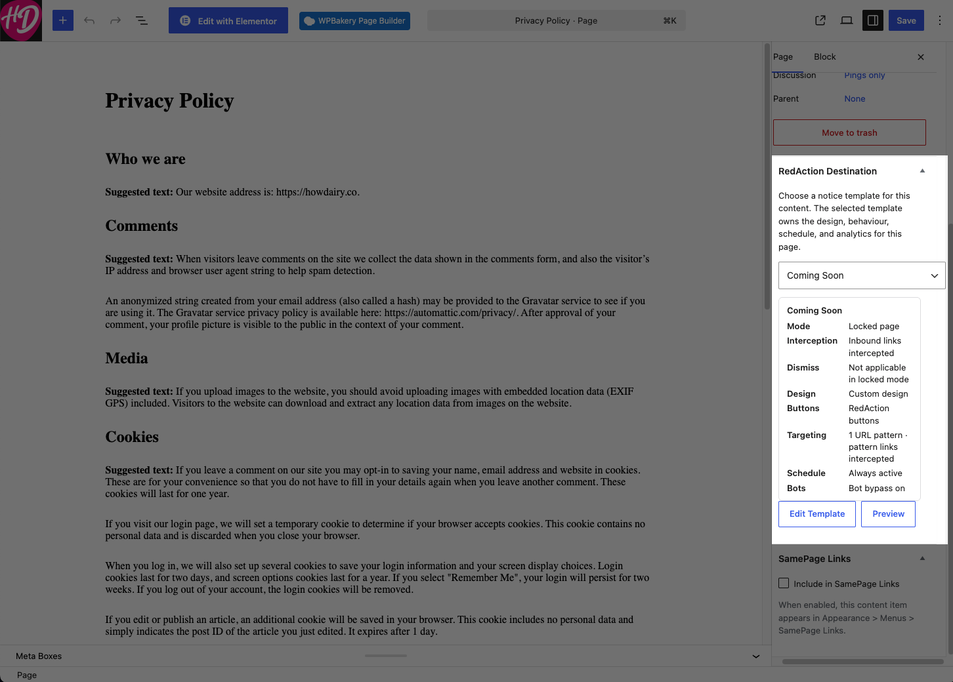Click Edit with Elementor button
Screen dimensions: 953x682
228,20
